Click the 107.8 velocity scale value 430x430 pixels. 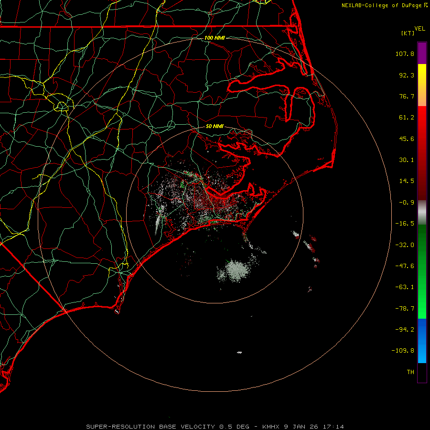click(405, 54)
